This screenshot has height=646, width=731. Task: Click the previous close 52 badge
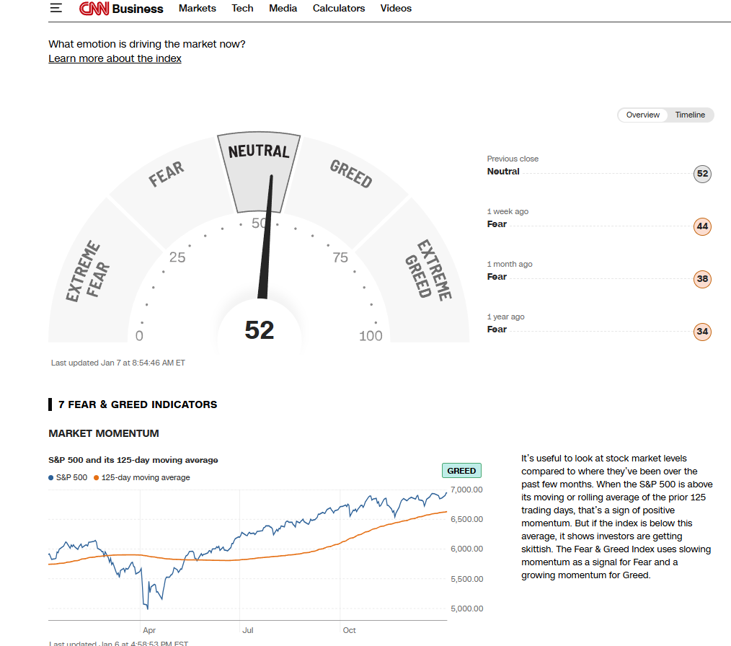[701, 174]
